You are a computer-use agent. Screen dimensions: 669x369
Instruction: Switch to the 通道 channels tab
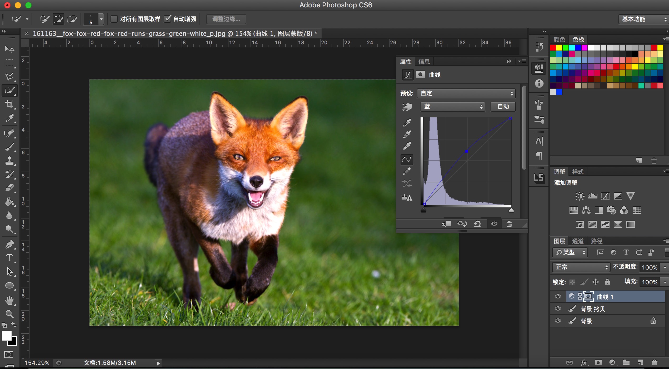click(578, 241)
